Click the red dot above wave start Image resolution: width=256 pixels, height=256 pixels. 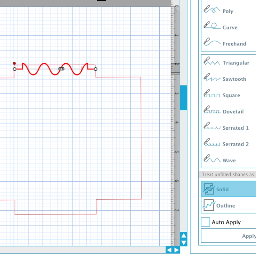point(14,63)
